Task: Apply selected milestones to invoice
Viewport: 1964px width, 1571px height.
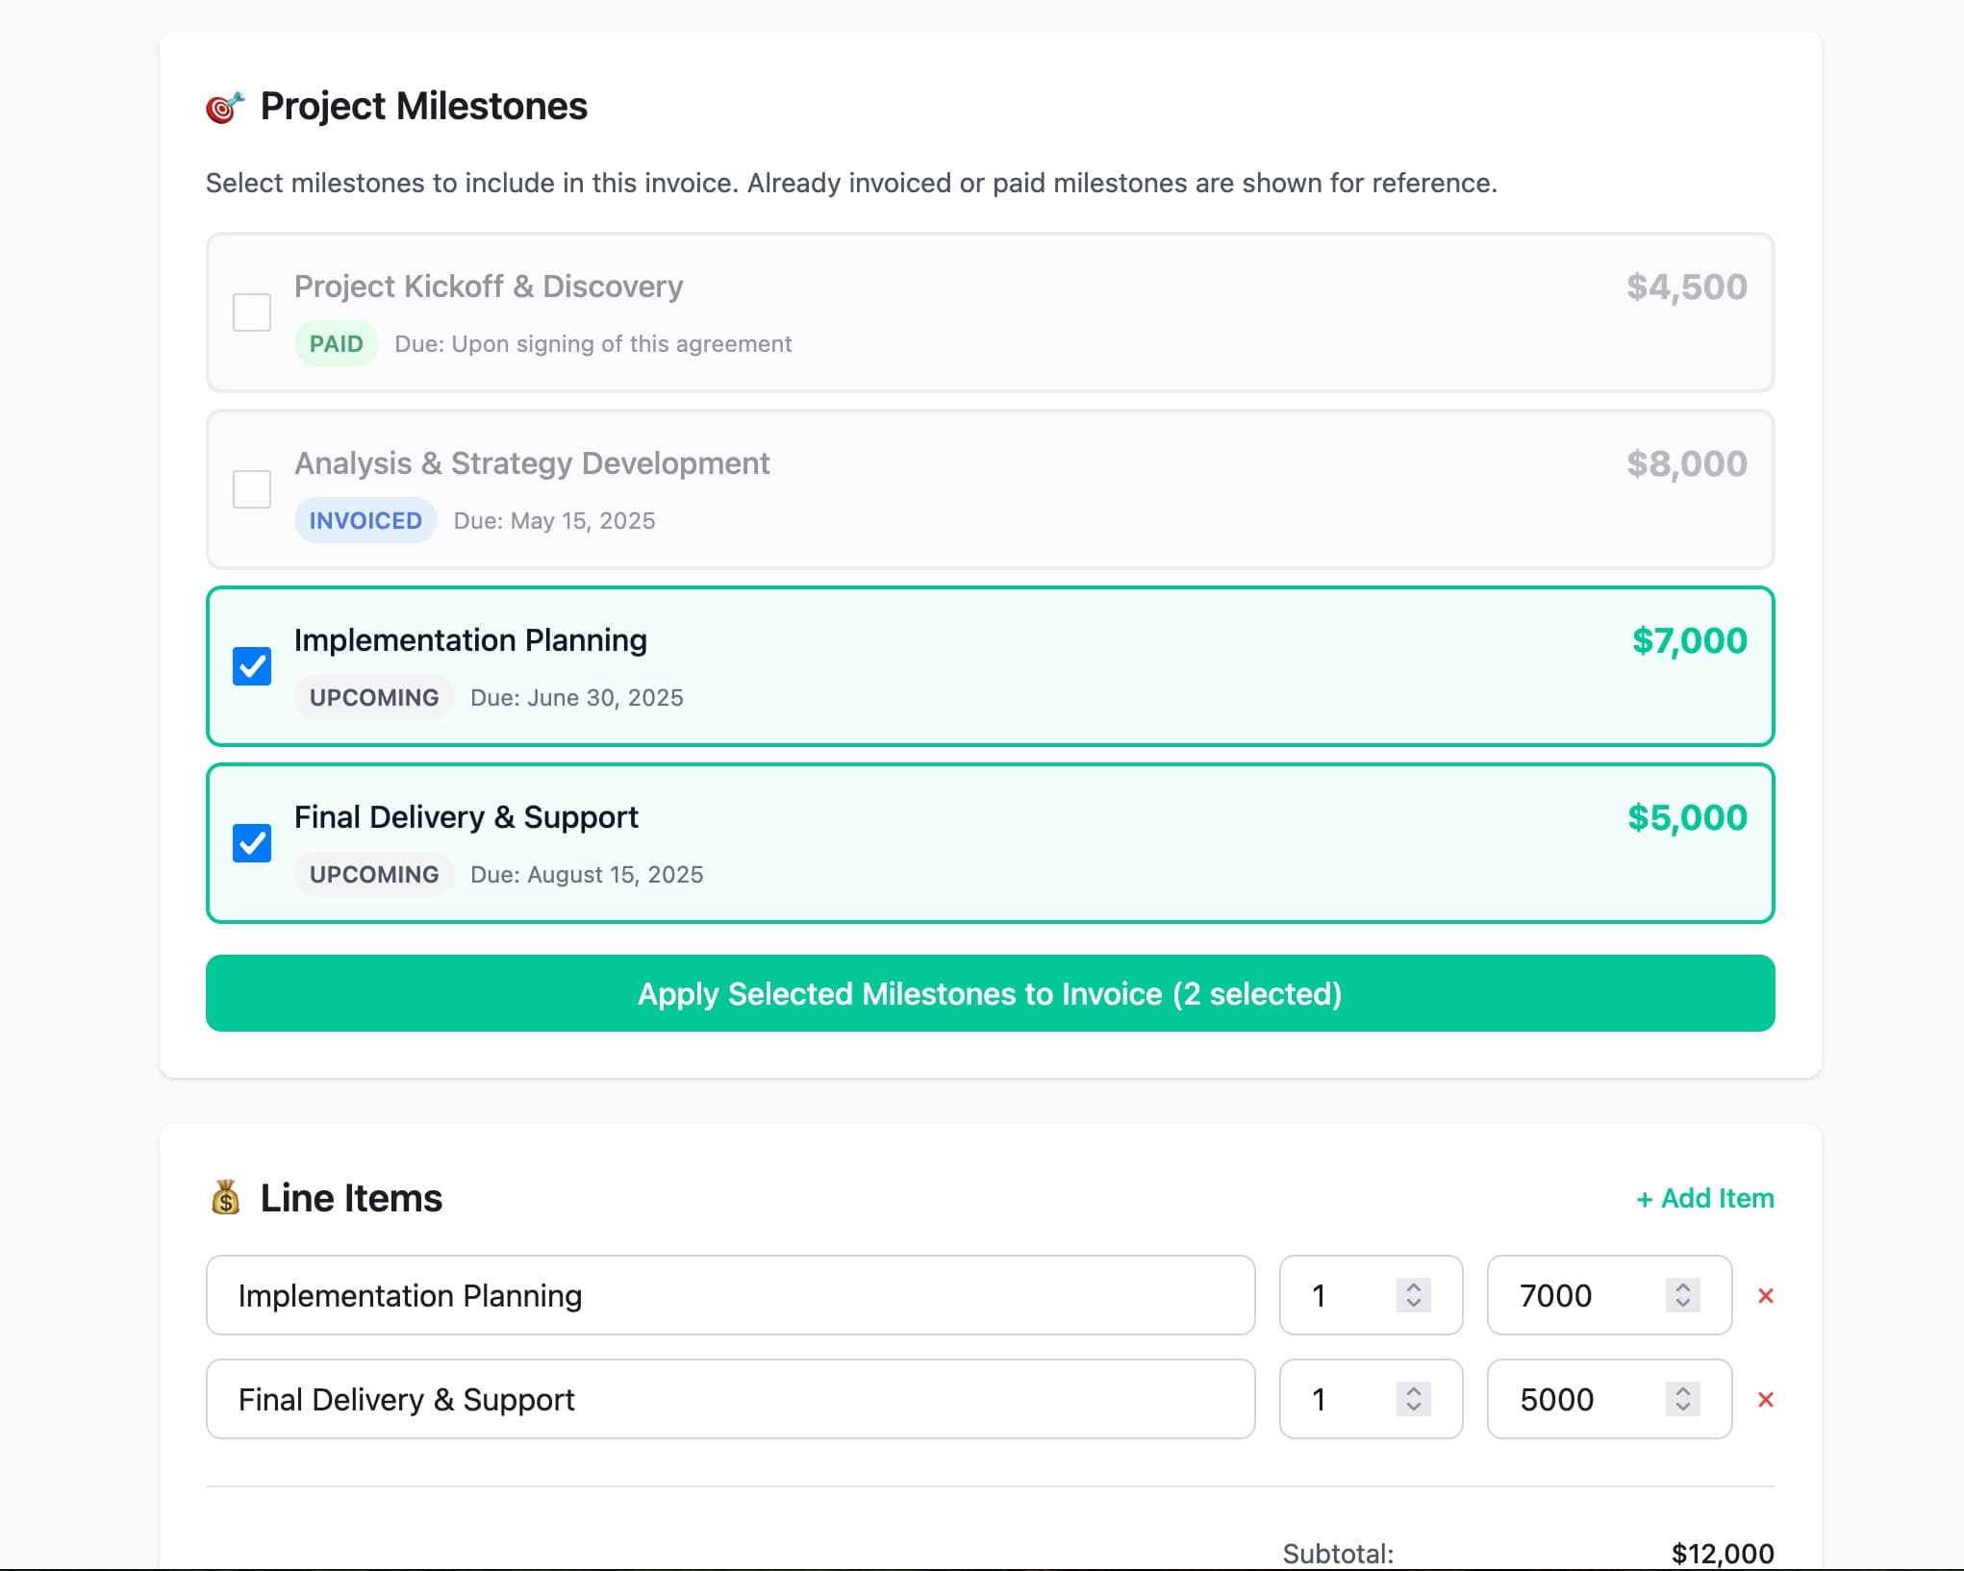Action: tap(989, 993)
